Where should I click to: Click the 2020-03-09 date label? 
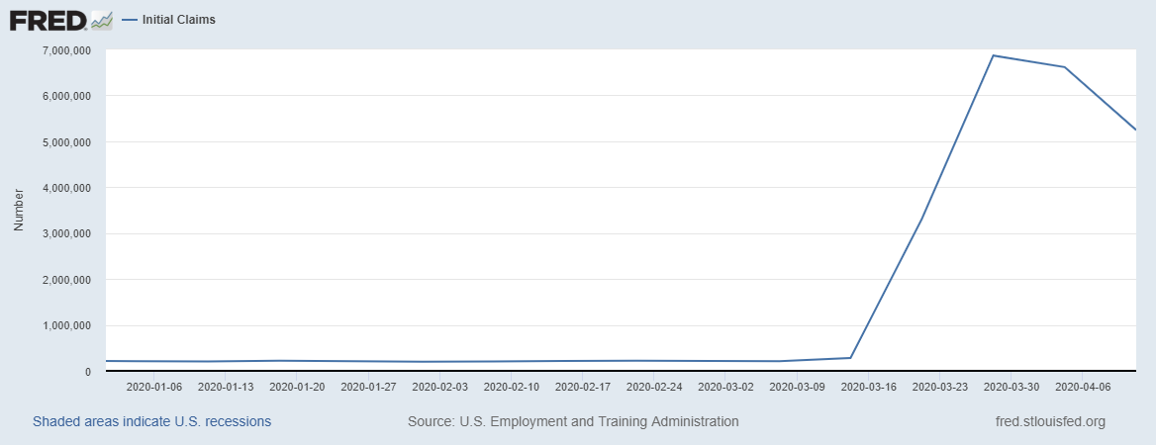click(798, 386)
